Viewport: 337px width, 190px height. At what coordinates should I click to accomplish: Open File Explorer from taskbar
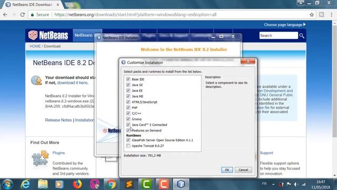[43, 184]
